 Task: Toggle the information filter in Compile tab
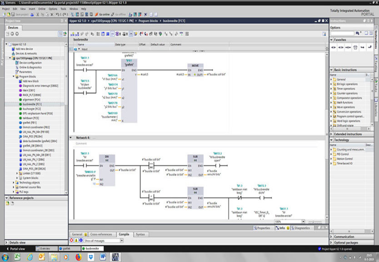[x=81, y=241]
